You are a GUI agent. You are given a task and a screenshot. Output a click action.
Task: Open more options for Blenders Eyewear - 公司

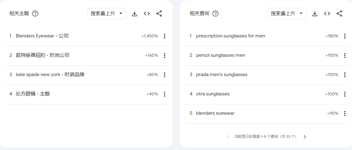point(165,36)
